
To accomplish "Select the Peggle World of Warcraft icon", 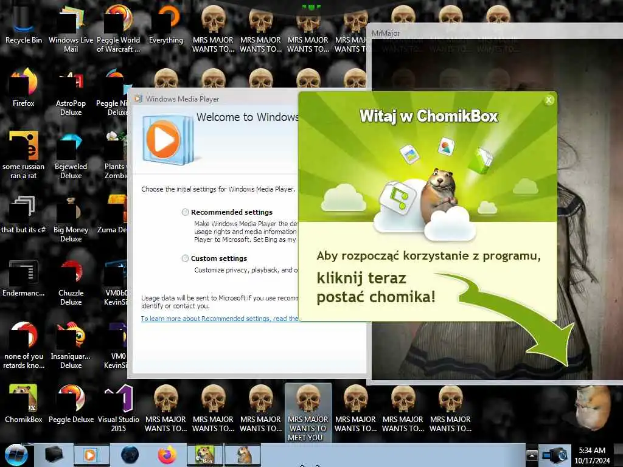I will pos(118,28).
